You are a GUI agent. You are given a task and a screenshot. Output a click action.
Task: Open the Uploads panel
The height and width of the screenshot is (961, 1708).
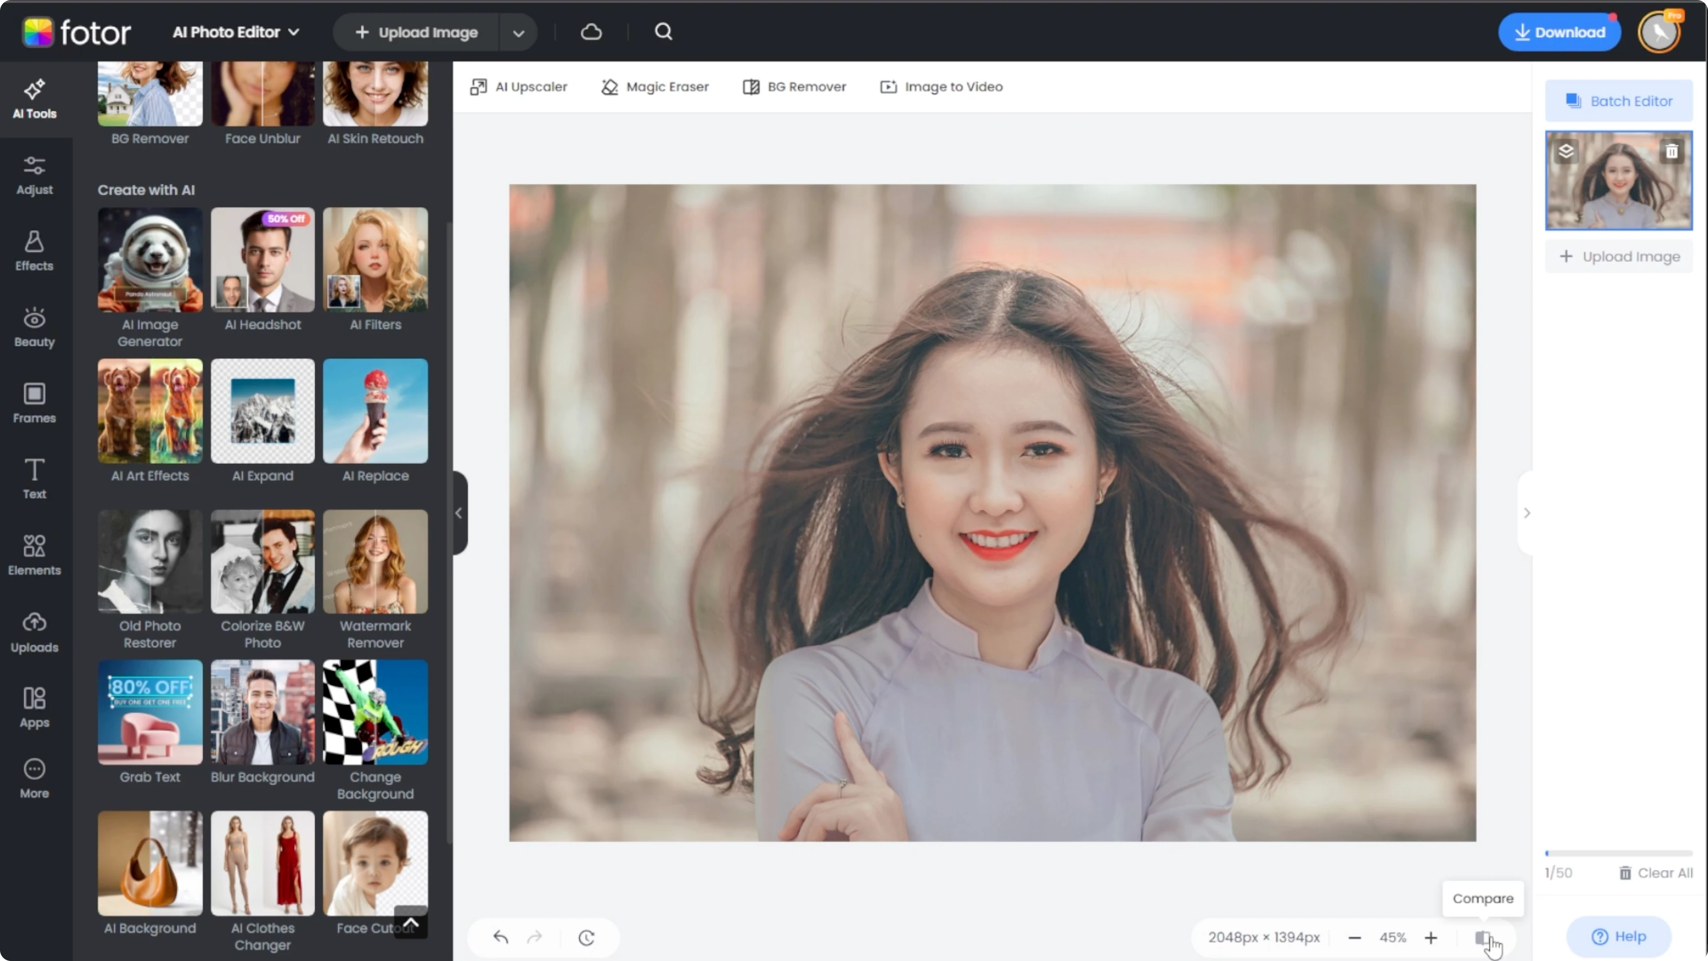(x=34, y=633)
